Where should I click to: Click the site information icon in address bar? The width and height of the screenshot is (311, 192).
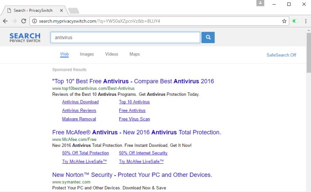tap(35, 21)
